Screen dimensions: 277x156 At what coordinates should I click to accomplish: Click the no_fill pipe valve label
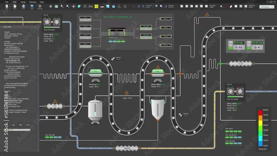[x=240, y=64]
